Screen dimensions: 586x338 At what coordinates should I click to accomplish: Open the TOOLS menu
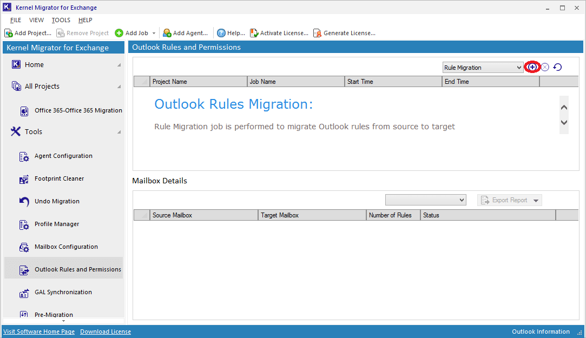[x=61, y=20]
